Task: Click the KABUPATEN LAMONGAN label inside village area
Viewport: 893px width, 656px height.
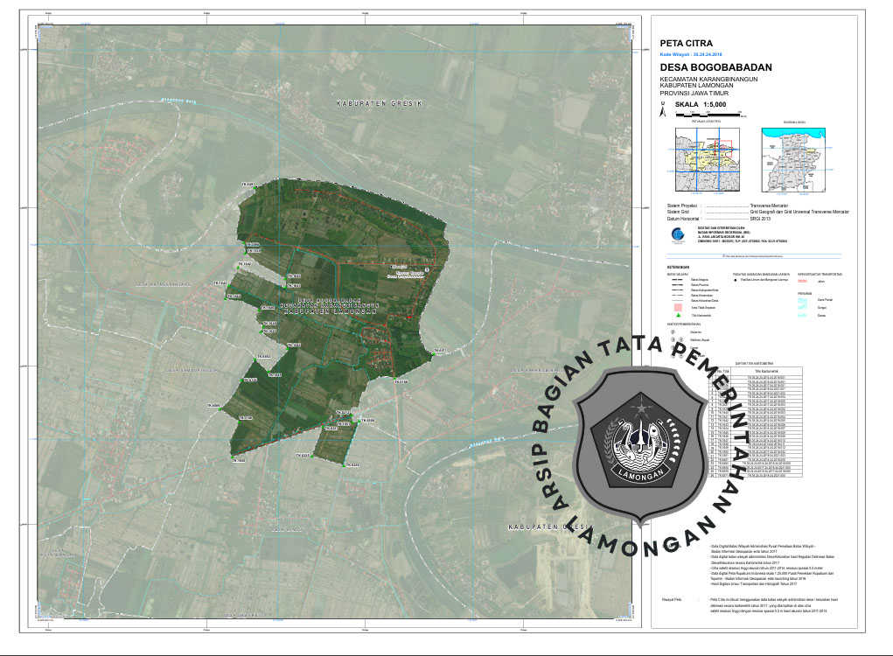Action: (x=331, y=311)
